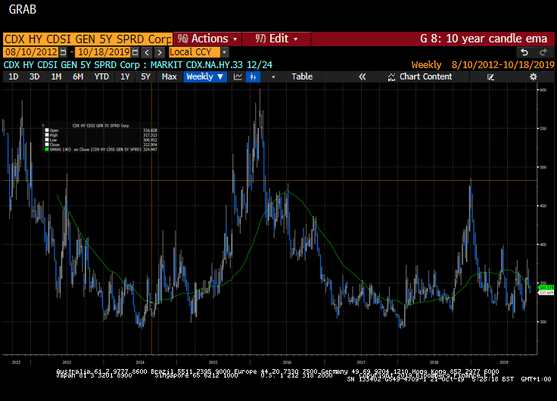Open the Table view
This screenshot has width=557, height=401.
pos(302,76)
